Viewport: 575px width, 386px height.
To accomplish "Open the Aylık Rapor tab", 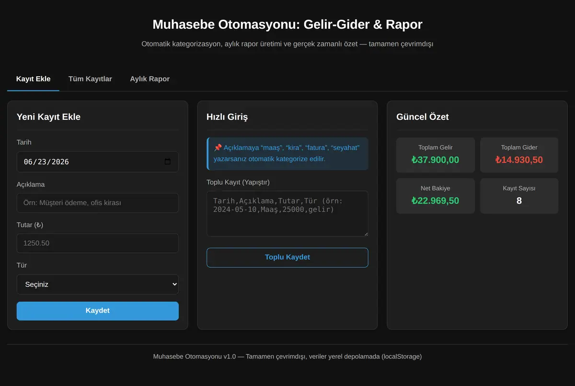I will (x=149, y=79).
